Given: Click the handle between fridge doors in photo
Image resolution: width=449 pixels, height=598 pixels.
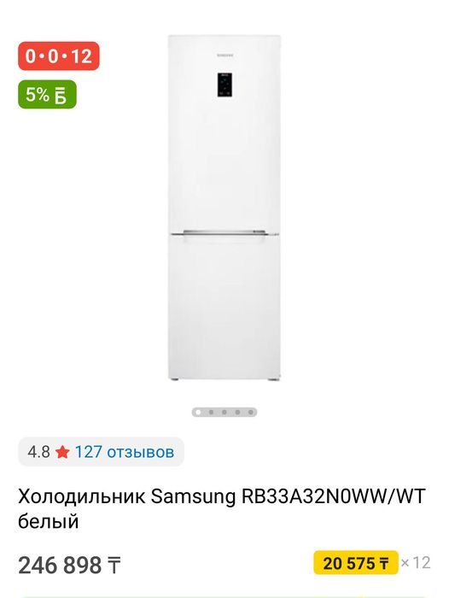Looking at the screenshot, I should pyautogui.click(x=224, y=232).
